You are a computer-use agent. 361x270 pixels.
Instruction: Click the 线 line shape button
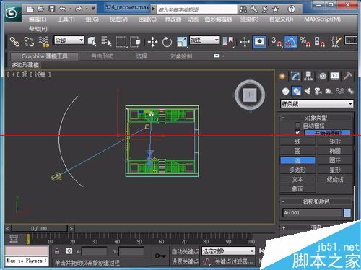297,141
